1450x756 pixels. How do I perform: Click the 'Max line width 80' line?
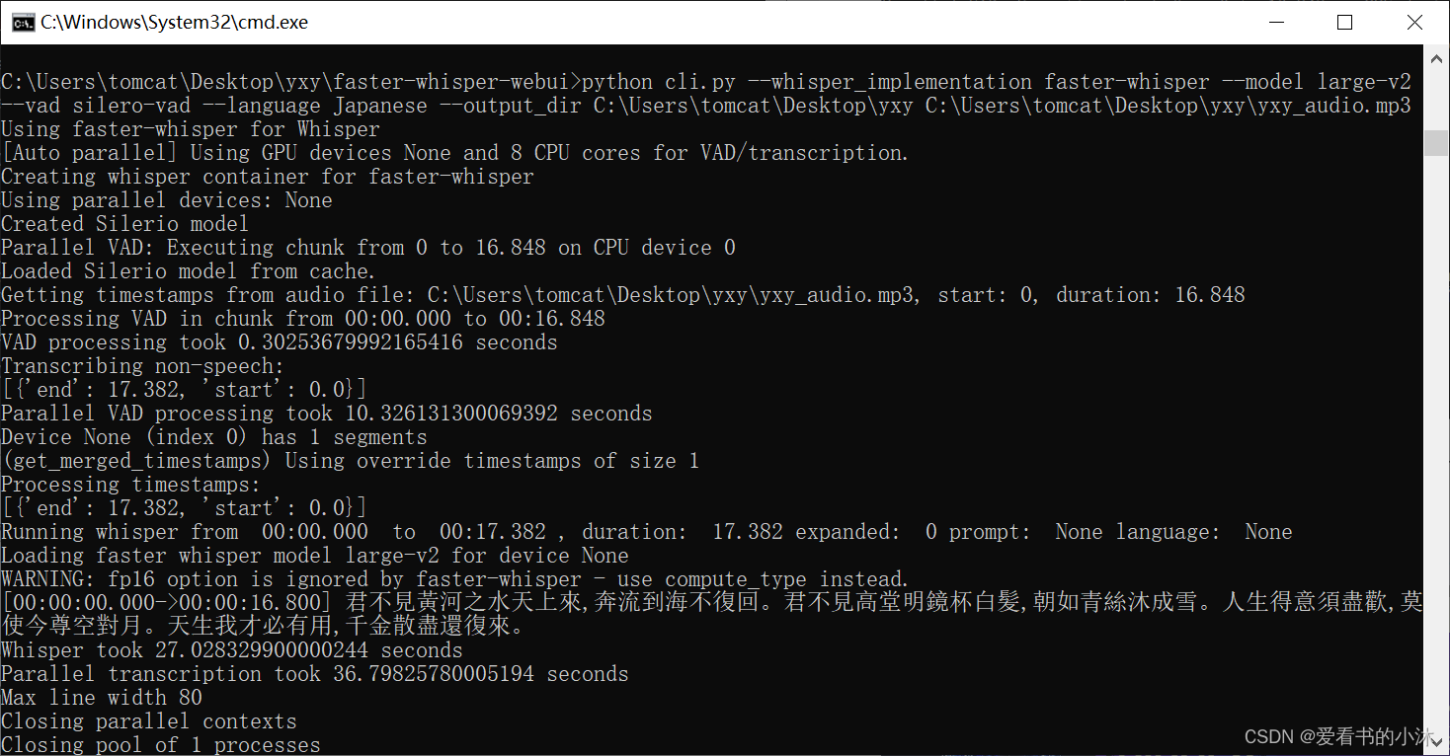102,698
